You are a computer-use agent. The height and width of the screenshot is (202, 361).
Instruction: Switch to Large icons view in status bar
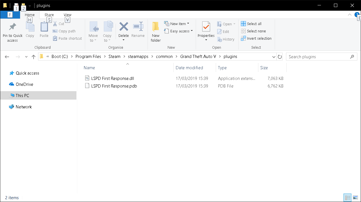click(355, 198)
